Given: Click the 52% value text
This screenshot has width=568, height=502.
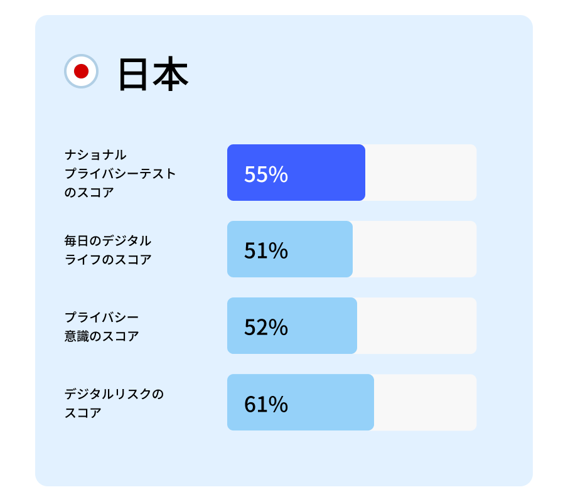Looking at the screenshot, I should tap(265, 328).
